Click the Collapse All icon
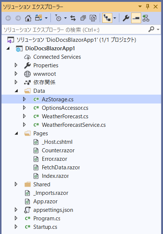The height and width of the screenshot is (234, 163). (x=83, y=18)
